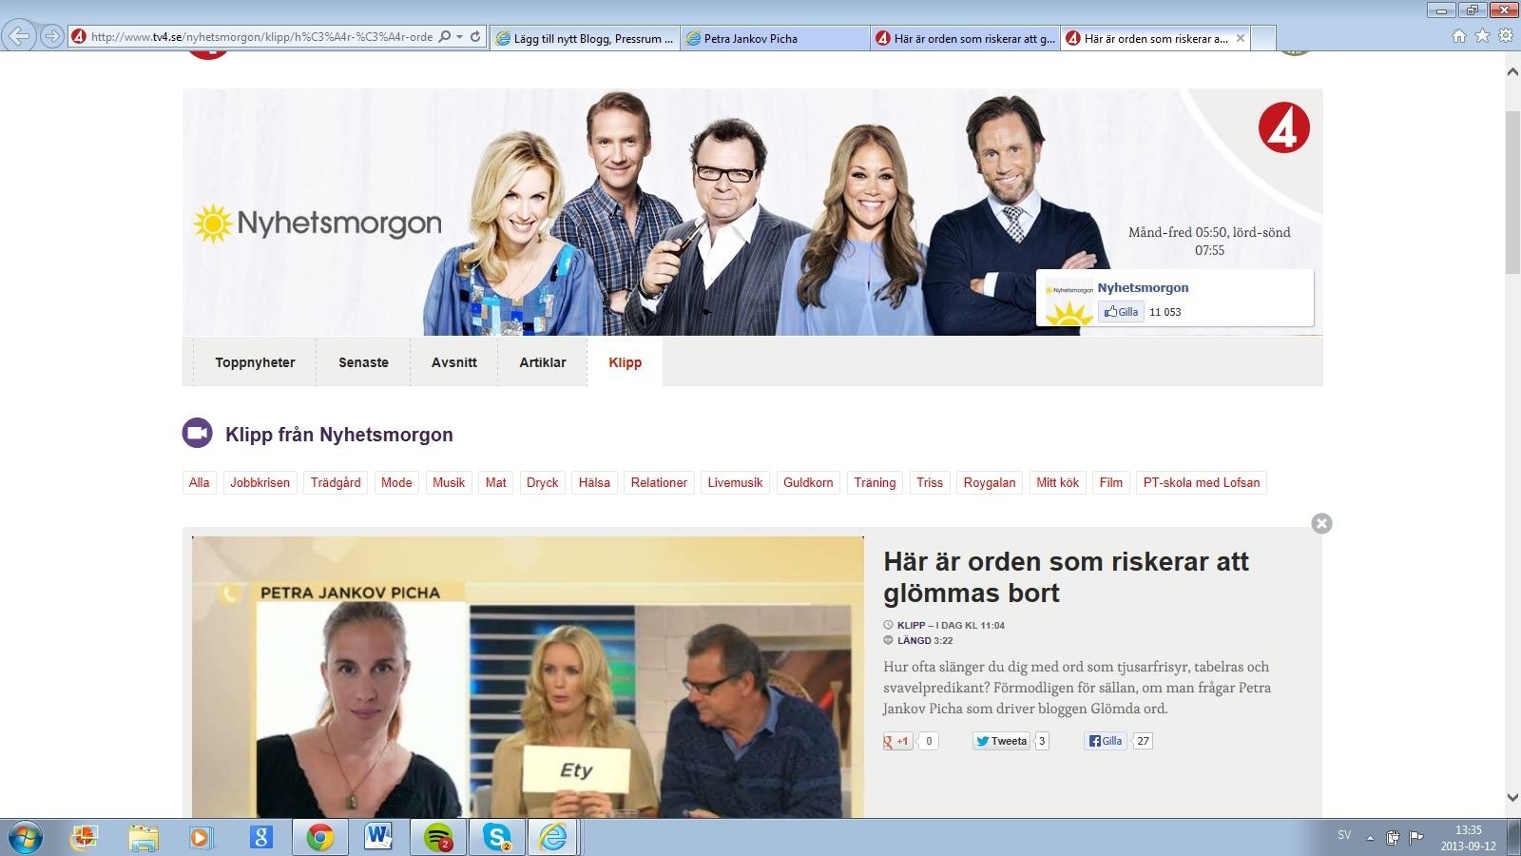Image resolution: width=1521 pixels, height=856 pixels.
Task: Open Spotify from the taskbar
Action: click(x=437, y=838)
